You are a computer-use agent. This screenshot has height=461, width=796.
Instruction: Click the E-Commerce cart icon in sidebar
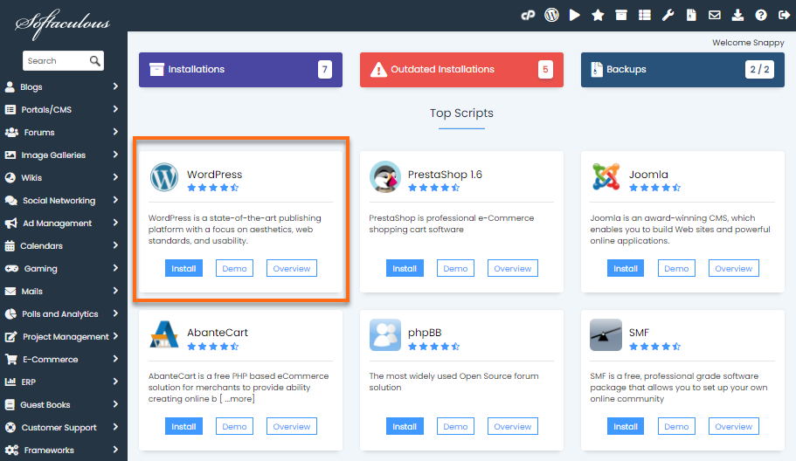click(10, 360)
